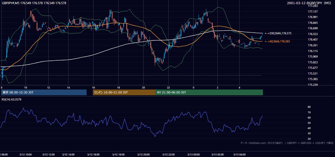Click hour label 18 under price chart

(x=118, y=87)
